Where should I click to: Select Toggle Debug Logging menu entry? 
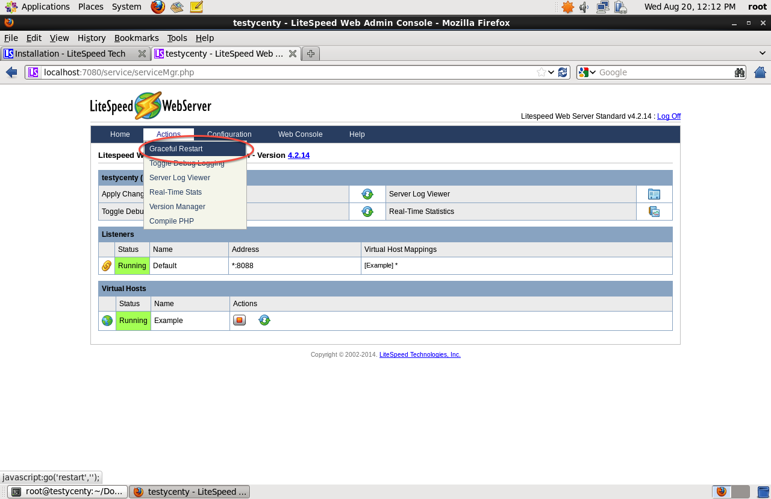[195, 163]
